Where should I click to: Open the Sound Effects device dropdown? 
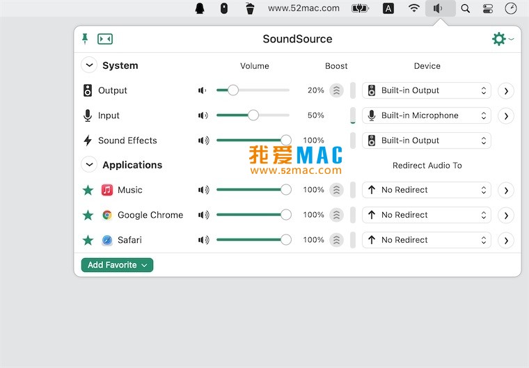click(x=427, y=141)
